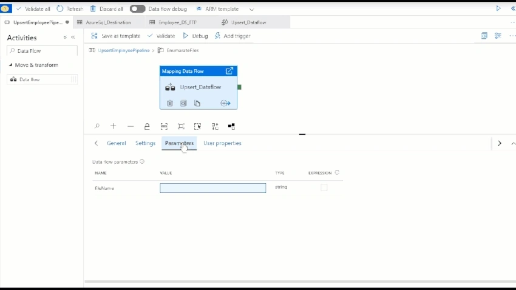Click the horizontal scrollbar at bottom
This screenshot has width=516, height=290.
[300, 282]
